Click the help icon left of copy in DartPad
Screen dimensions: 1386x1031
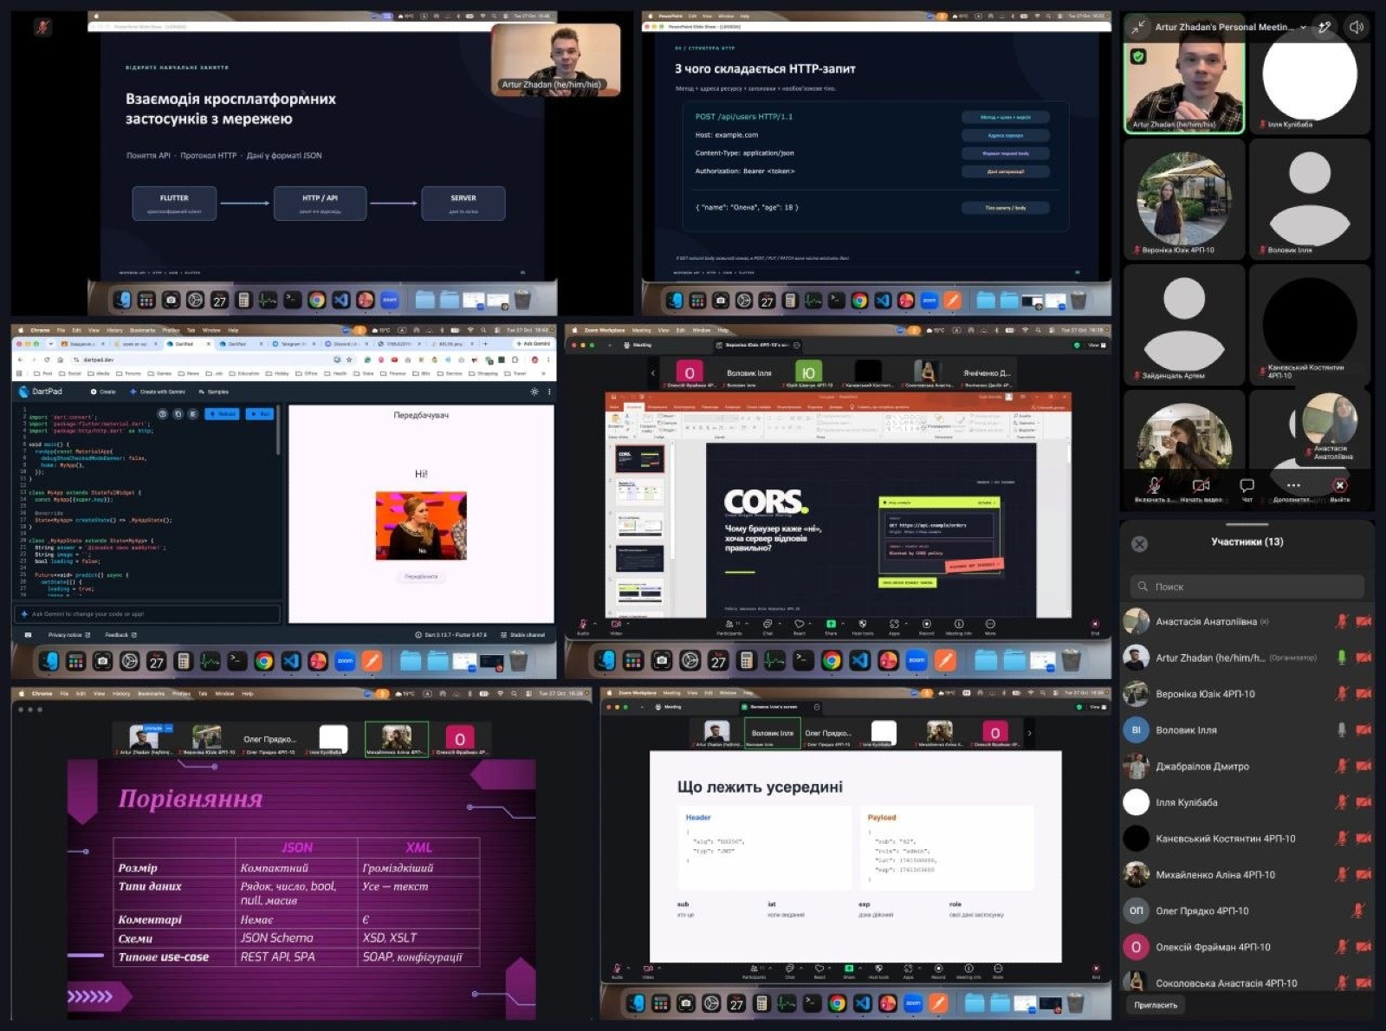162,414
